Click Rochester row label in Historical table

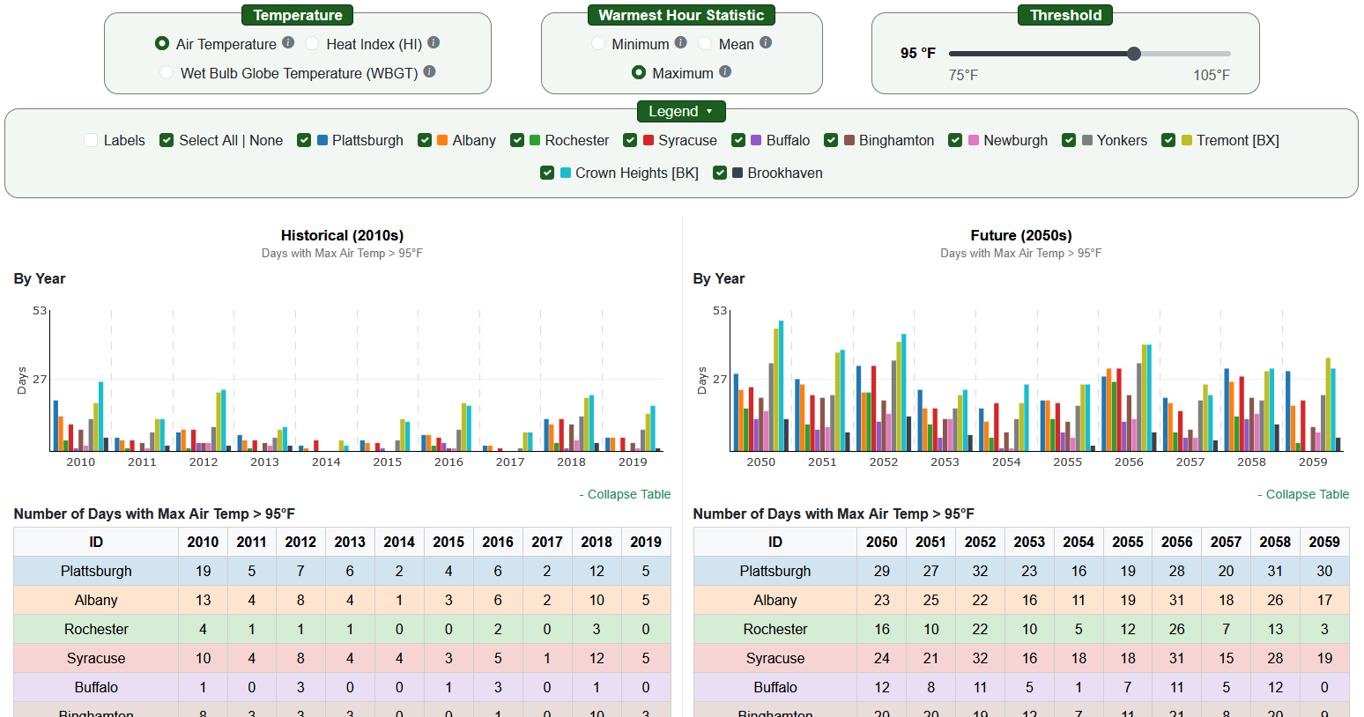pyautogui.click(x=96, y=629)
